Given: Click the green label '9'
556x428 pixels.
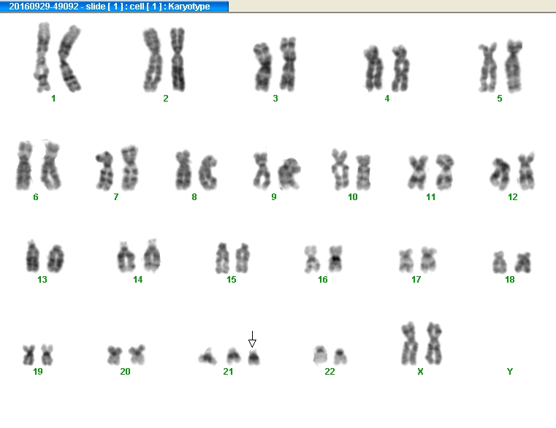Looking at the screenshot, I should [274, 197].
